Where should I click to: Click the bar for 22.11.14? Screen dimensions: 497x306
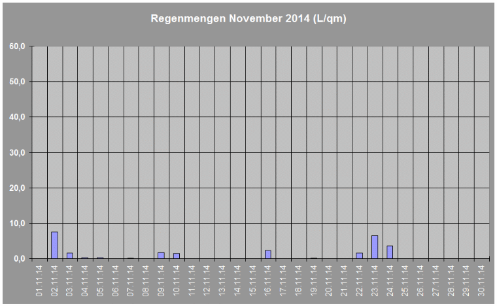coord(359,256)
